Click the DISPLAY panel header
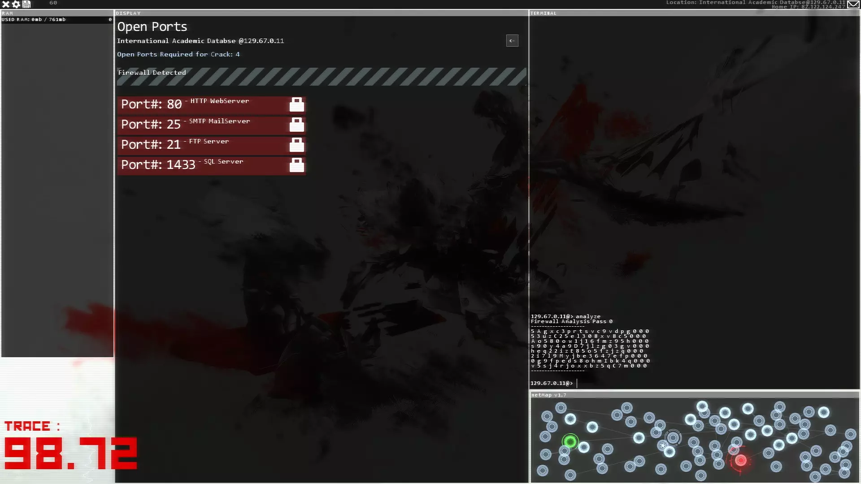 [x=128, y=13]
